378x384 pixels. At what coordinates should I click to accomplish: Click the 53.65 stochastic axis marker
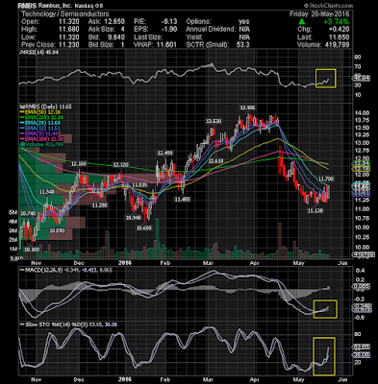pyautogui.click(x=362, y=347)
